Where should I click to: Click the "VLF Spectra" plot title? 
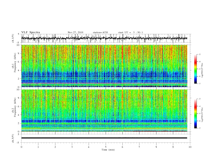tap(31, 32)
